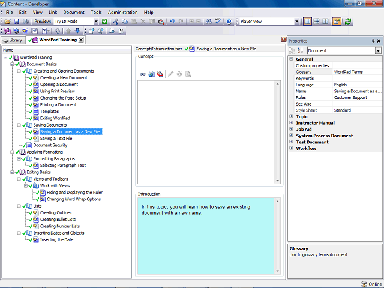Expand the System Process Document group
384x288 pixels.
click(x=291, y=136)
